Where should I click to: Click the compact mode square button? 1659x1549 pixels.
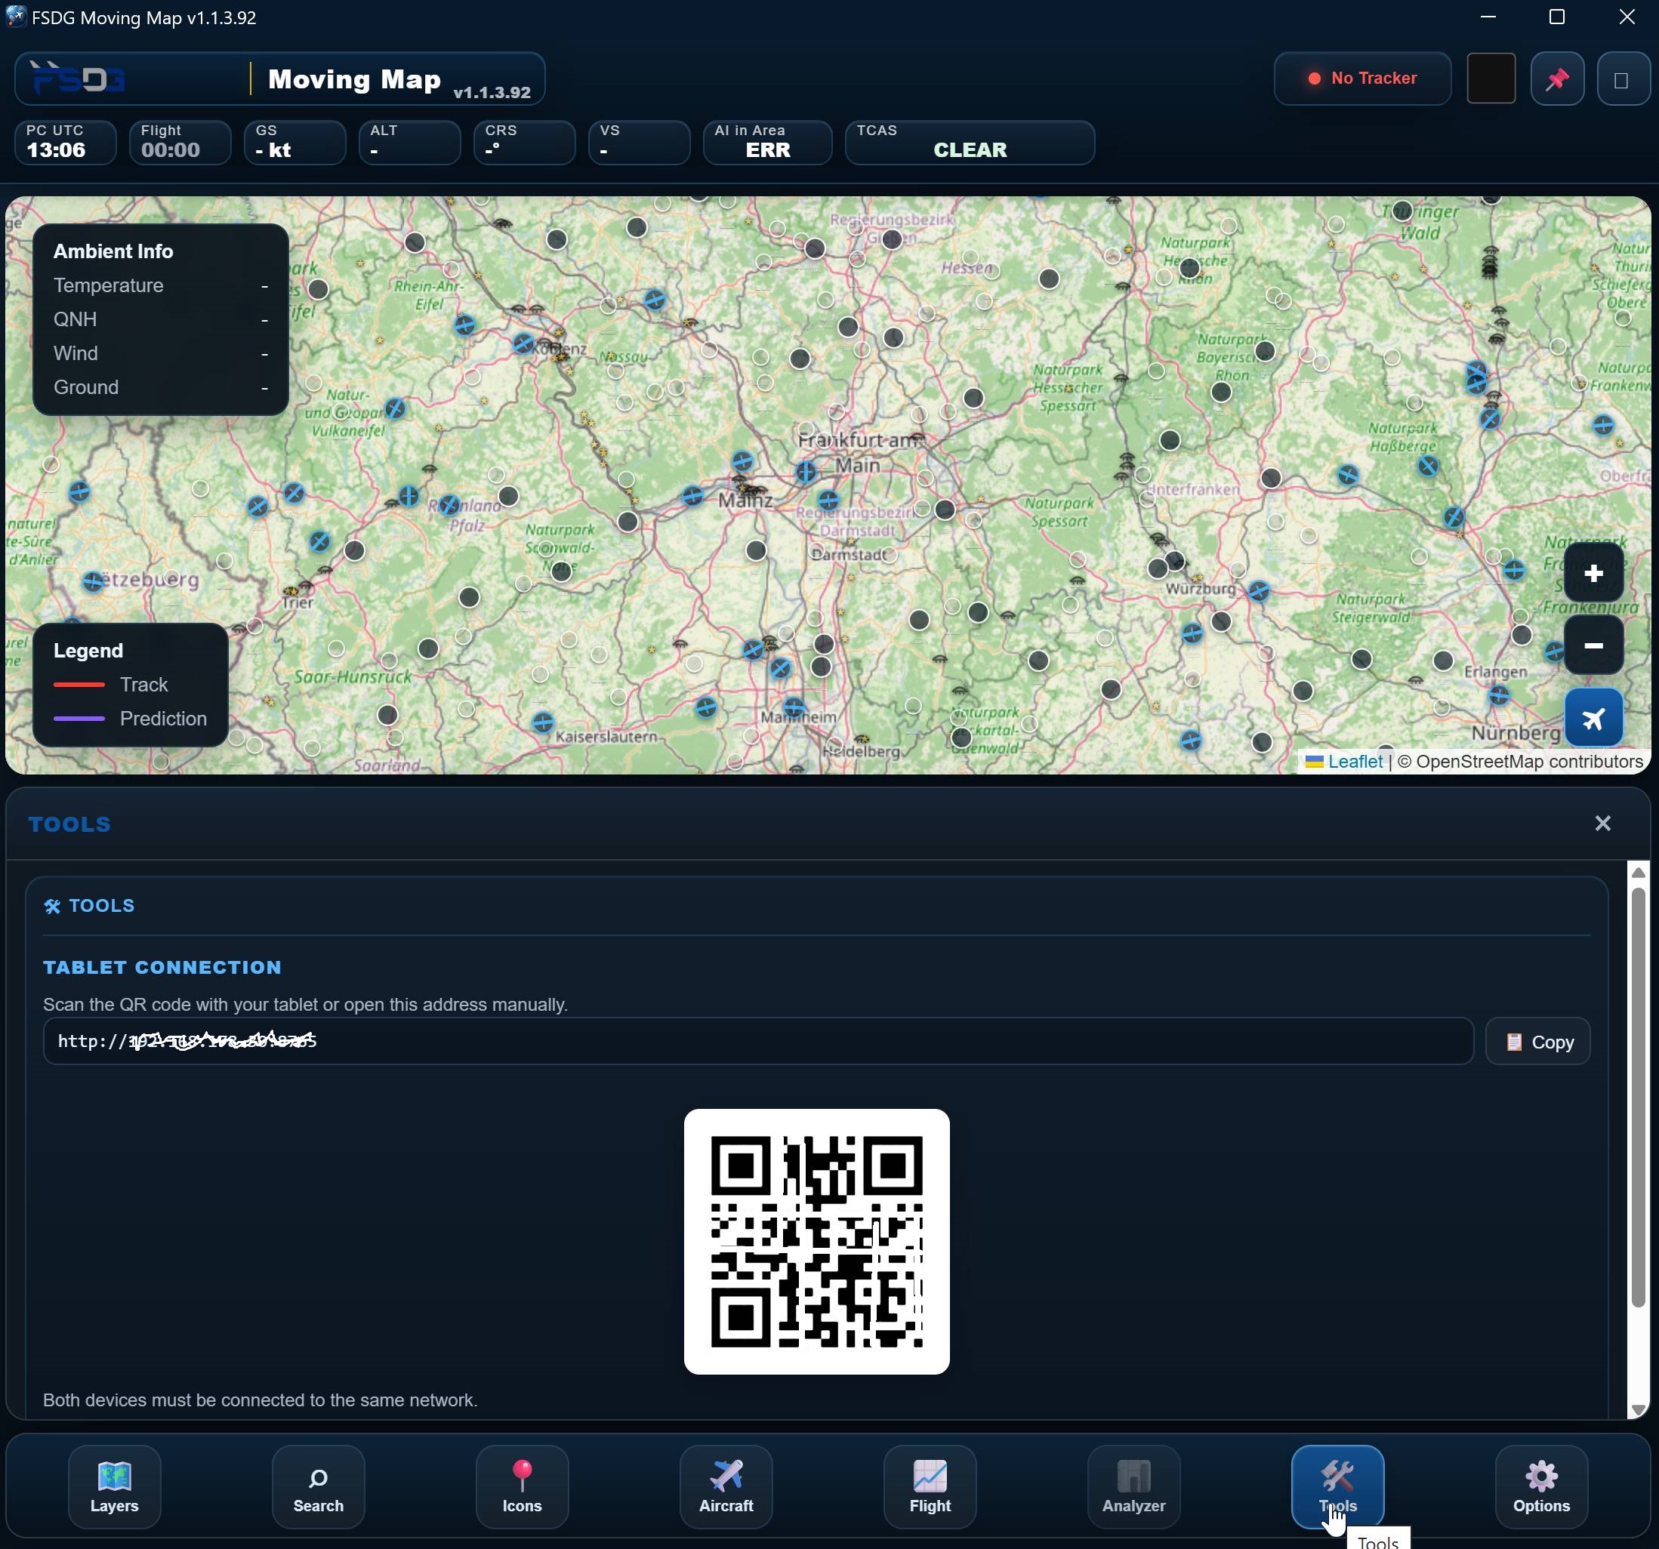1622,79
